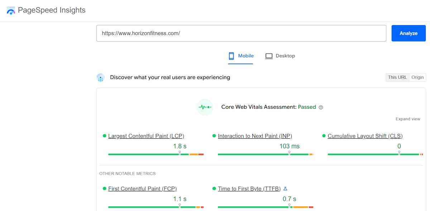This screenshot has height=211, width=430.
Task: Open the PageSpeed Insights title link
Action: (52, 10)
